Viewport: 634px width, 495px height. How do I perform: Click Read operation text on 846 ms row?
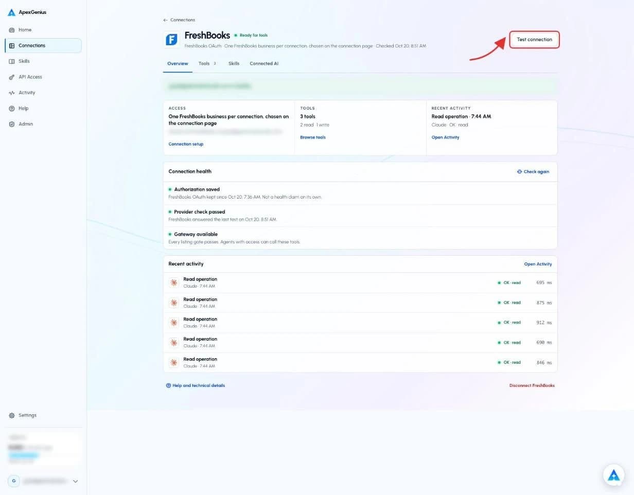(200, 359)
